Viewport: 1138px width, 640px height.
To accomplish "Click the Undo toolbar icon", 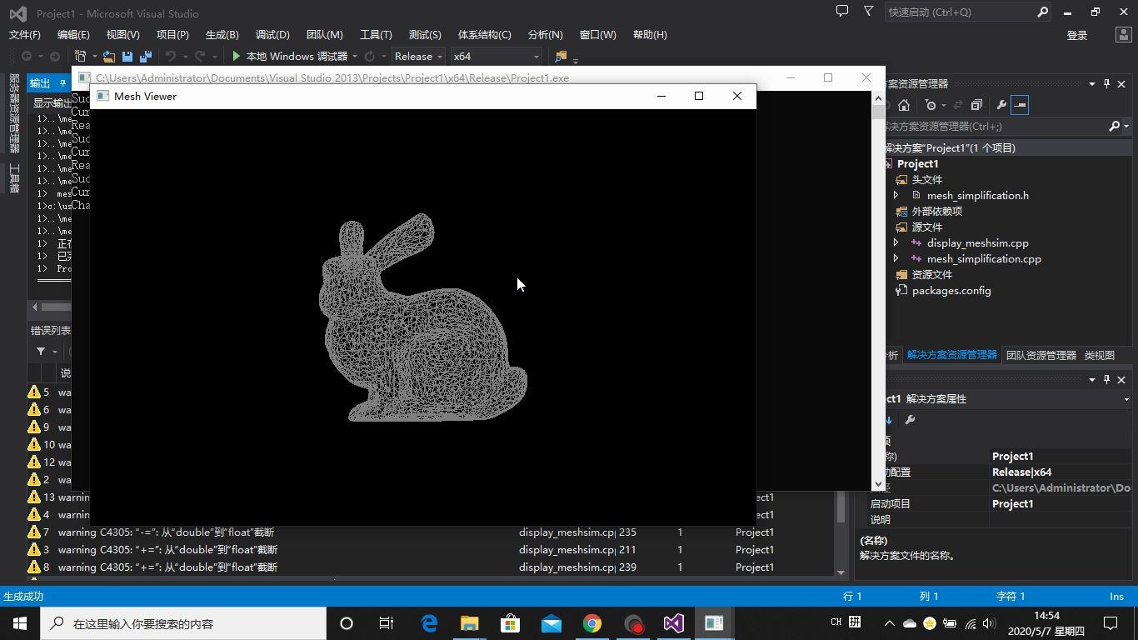I will pyautogui.click(x=170, y=57).
